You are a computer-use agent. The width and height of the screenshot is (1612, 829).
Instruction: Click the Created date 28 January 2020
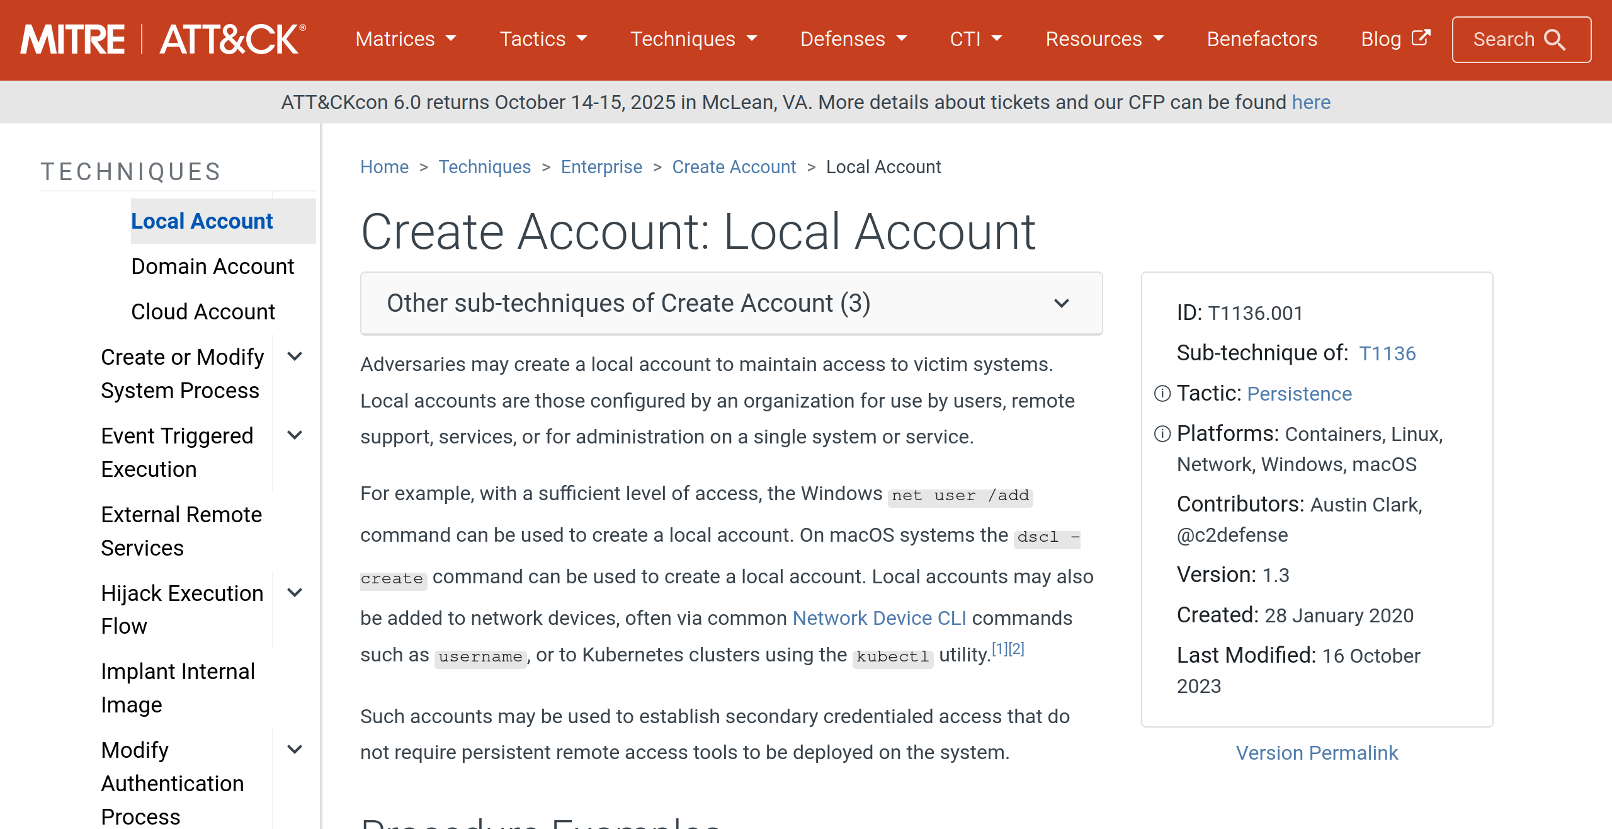(1339, 615)
